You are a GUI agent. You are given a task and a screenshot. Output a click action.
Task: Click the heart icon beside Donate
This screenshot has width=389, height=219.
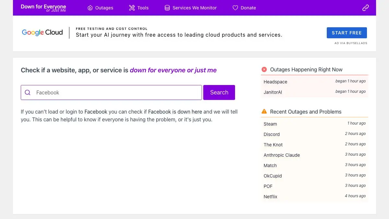[235, 8]
